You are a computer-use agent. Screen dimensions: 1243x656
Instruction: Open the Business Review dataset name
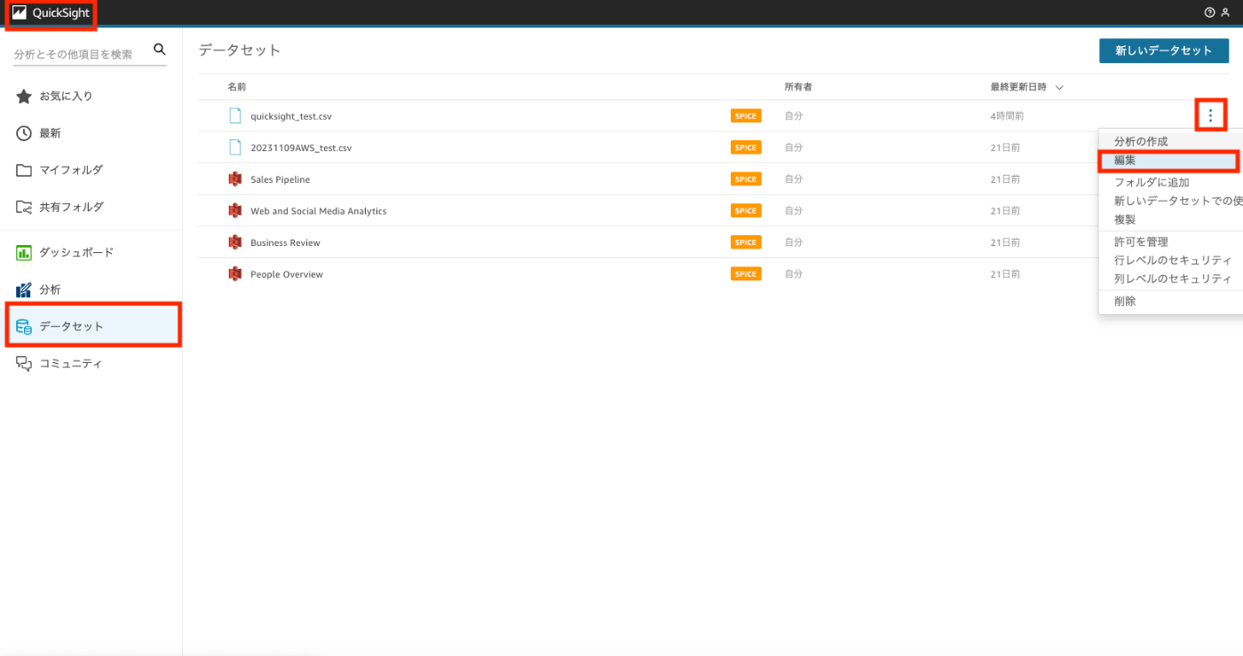click(x=285, y=242)
